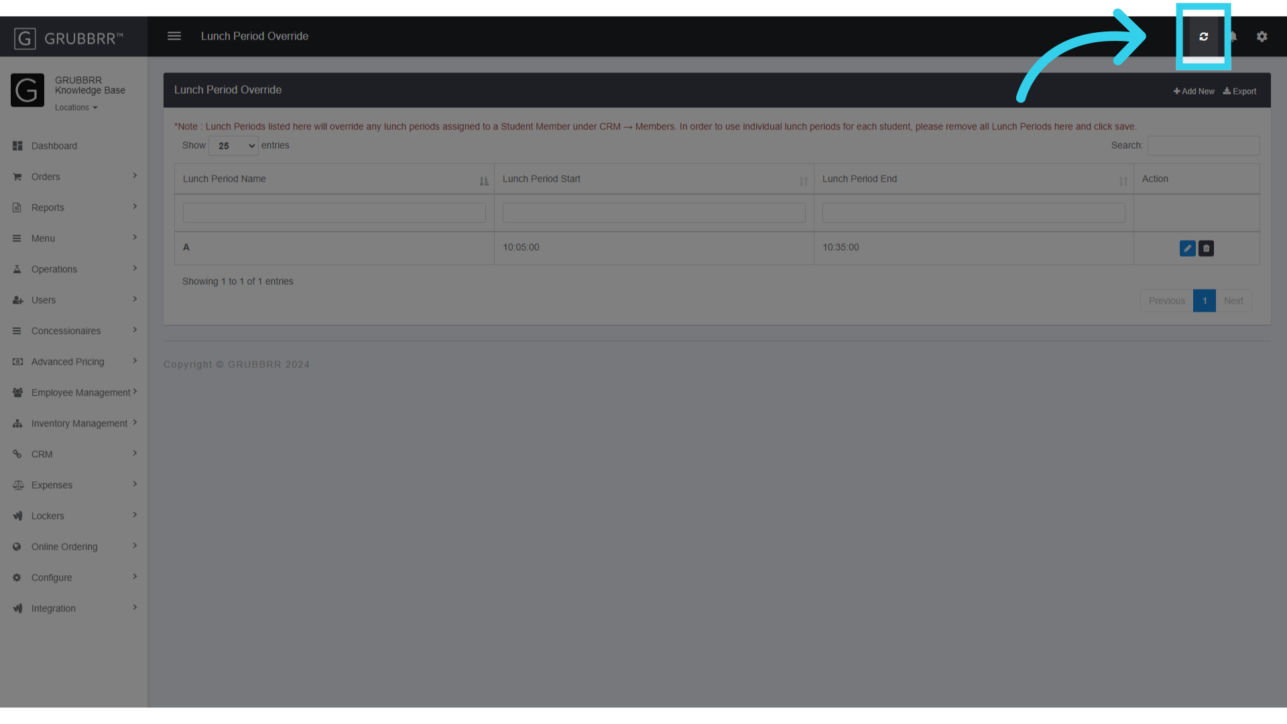Click the sync refresh icon in top bar
The width and height of the screenshot is (1287, 724).
coord(1203,36)
